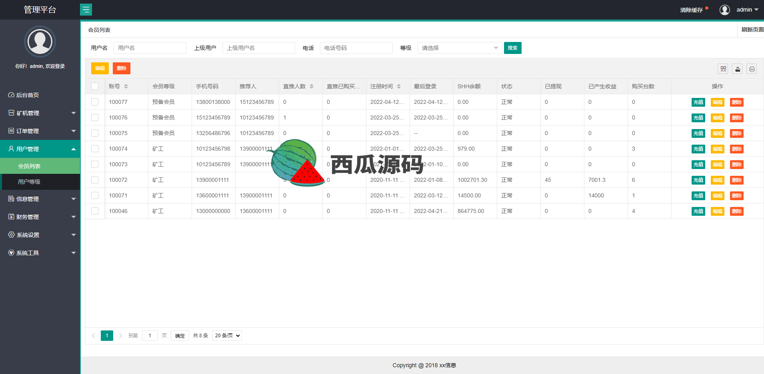
Task: Click the yellow toolbar 编辑 button
Action: 100,68
